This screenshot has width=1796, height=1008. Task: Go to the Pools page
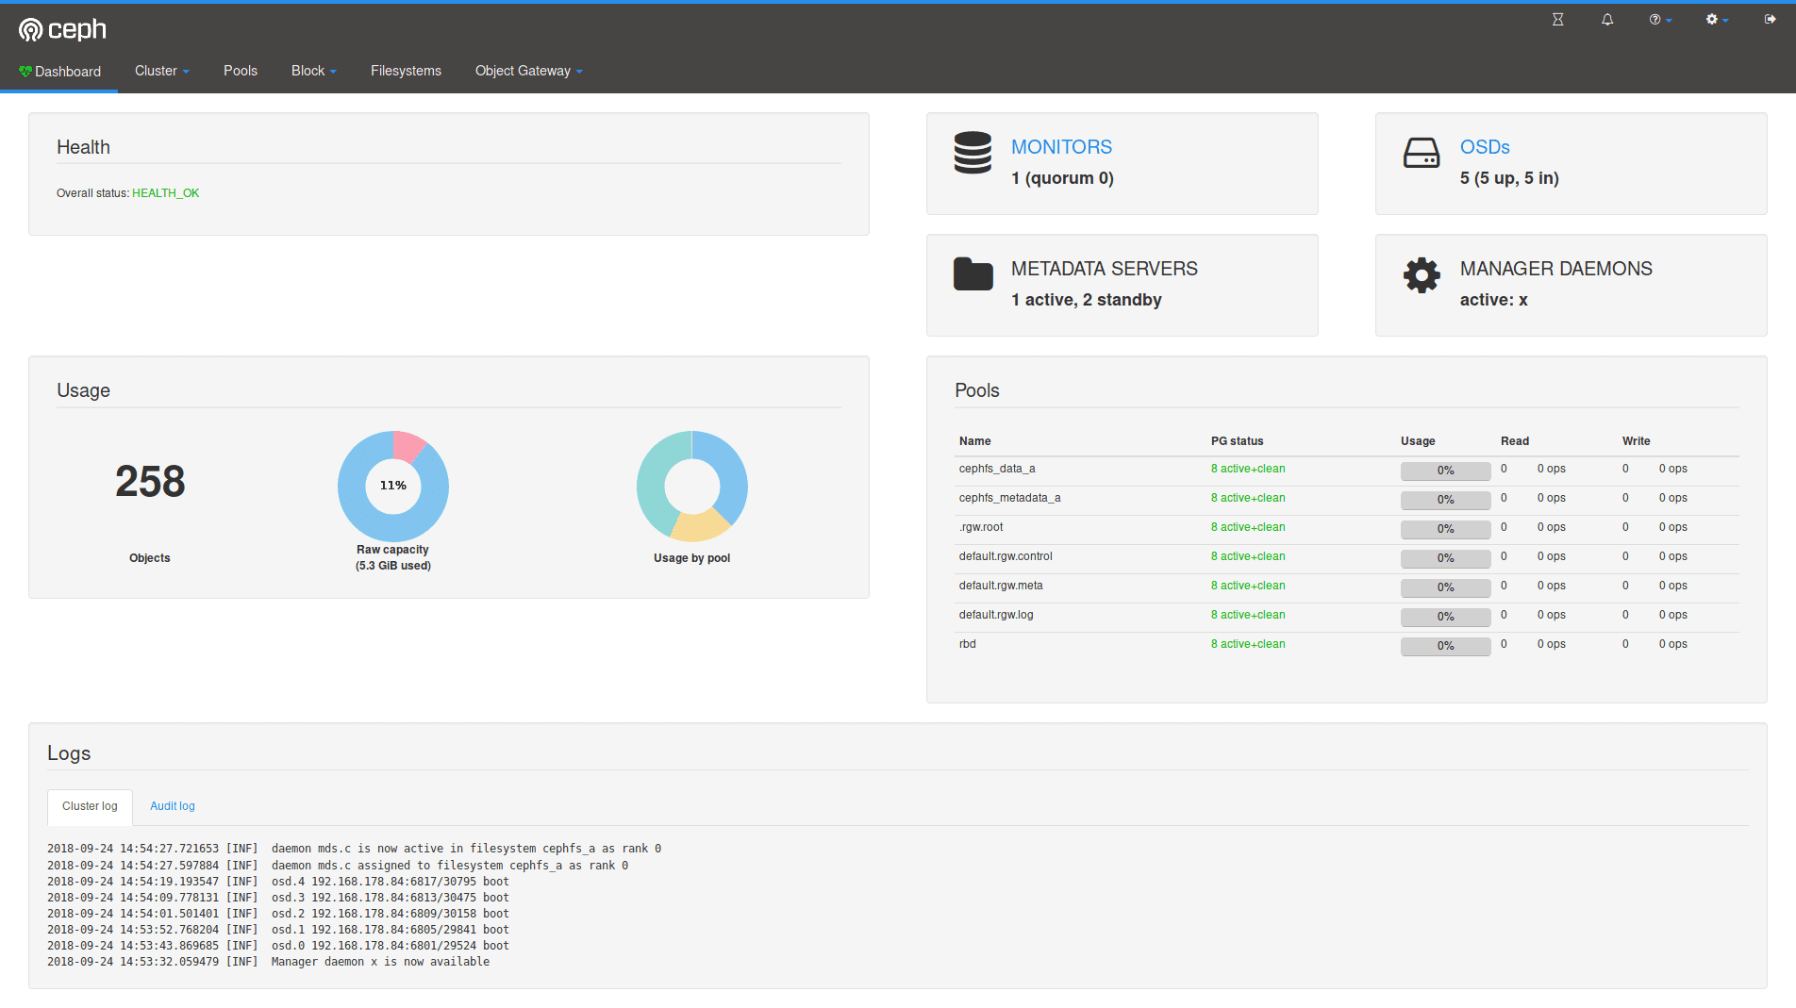tap(241, 71)
